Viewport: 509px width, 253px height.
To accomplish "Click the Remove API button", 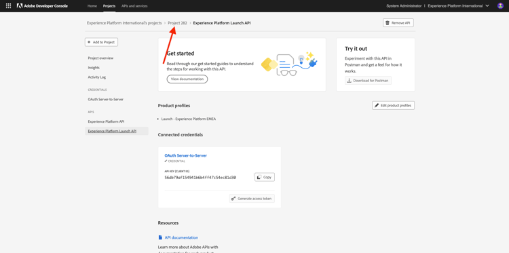I will (398, 23).
